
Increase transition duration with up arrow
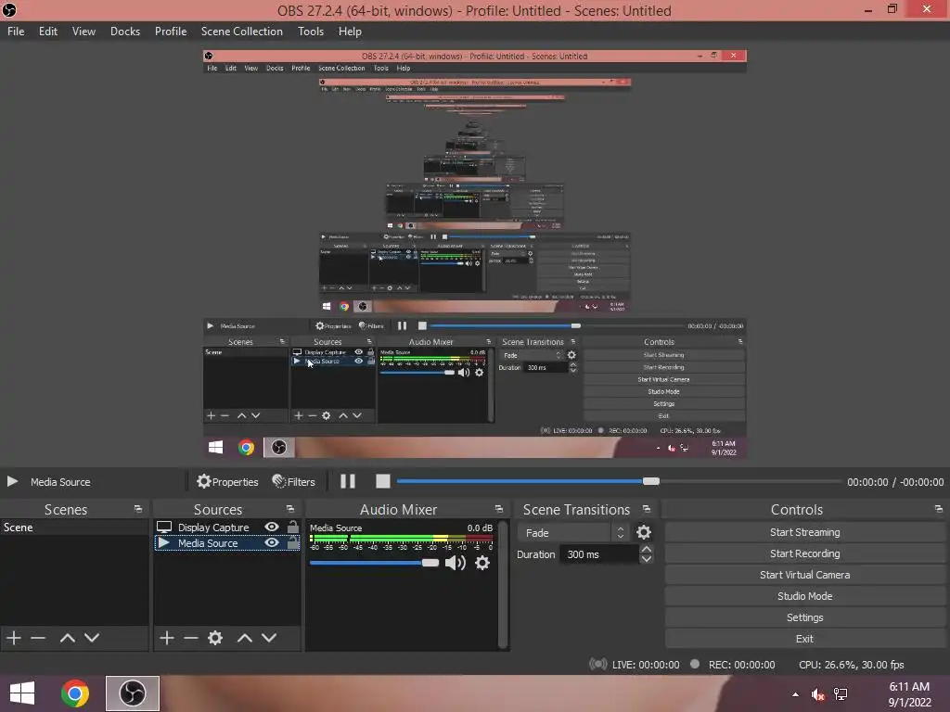pos(647,550)
